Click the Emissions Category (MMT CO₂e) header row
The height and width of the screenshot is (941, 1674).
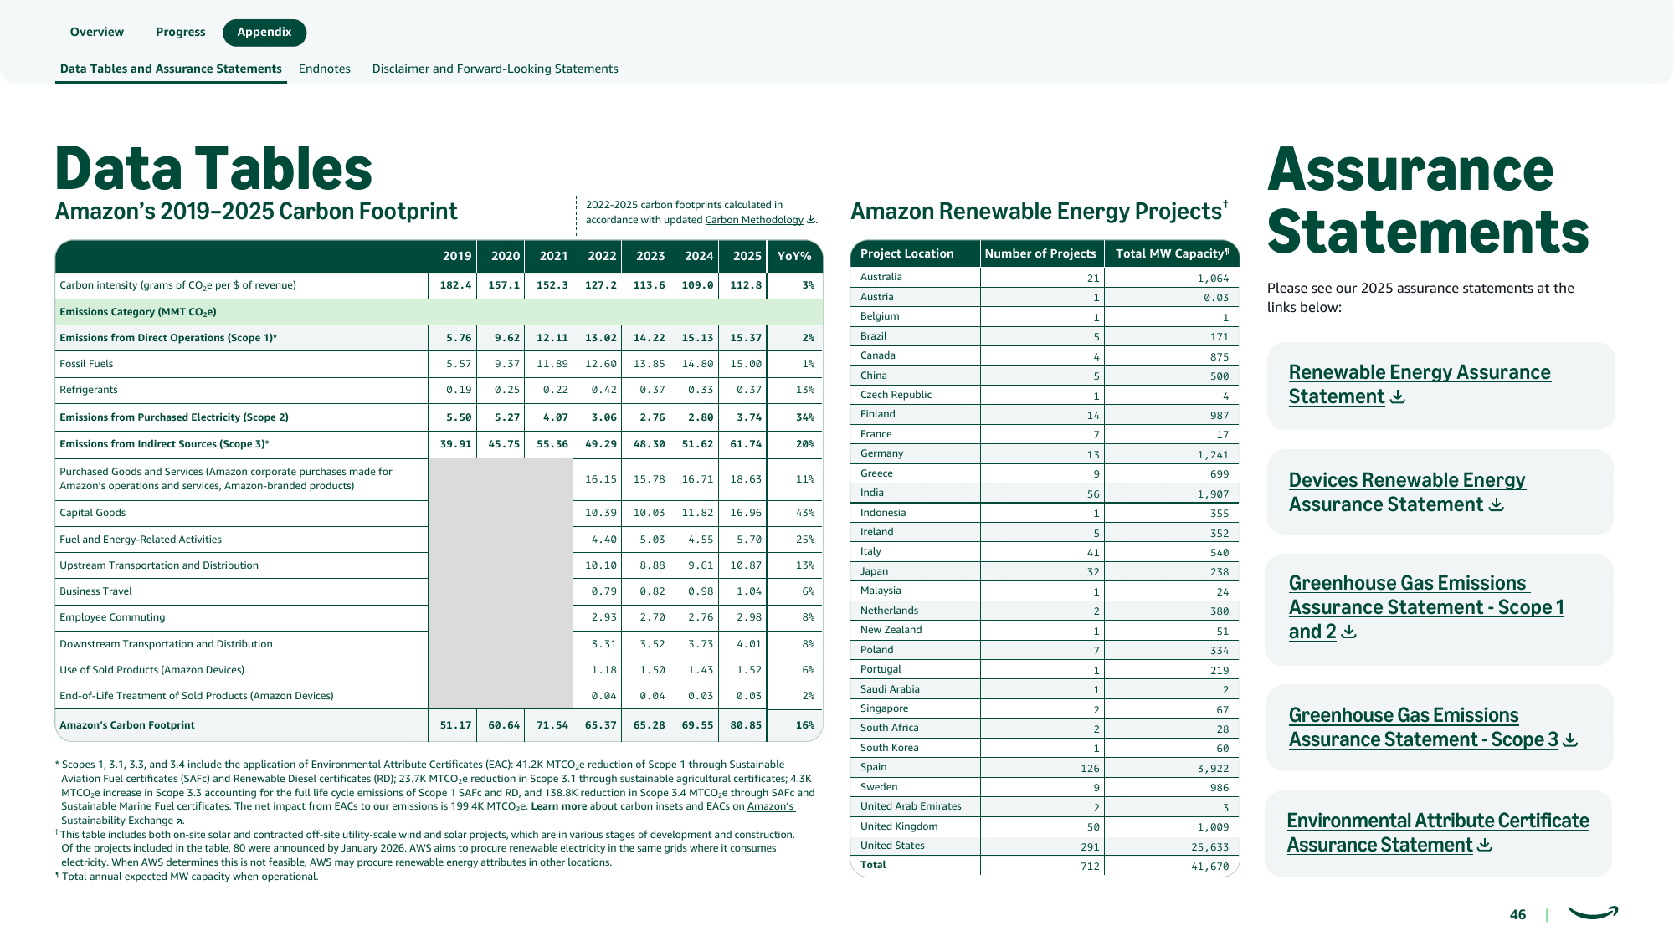point(439,312)
